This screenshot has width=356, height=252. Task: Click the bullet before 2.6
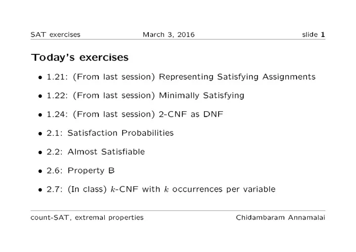[x=40, y=171]
